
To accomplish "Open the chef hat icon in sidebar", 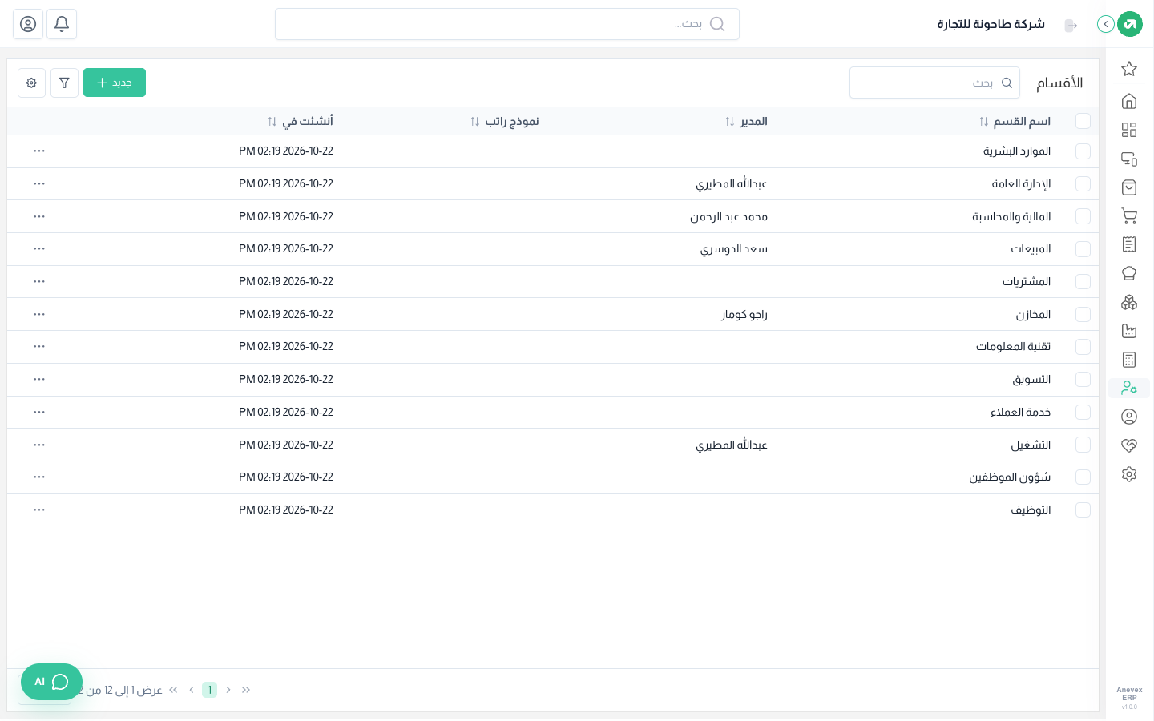I will tap(1129, 273).
